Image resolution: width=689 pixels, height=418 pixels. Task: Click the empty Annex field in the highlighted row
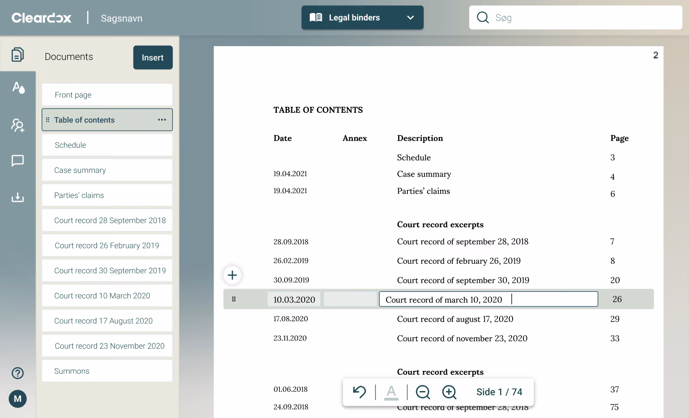(350, 299)
